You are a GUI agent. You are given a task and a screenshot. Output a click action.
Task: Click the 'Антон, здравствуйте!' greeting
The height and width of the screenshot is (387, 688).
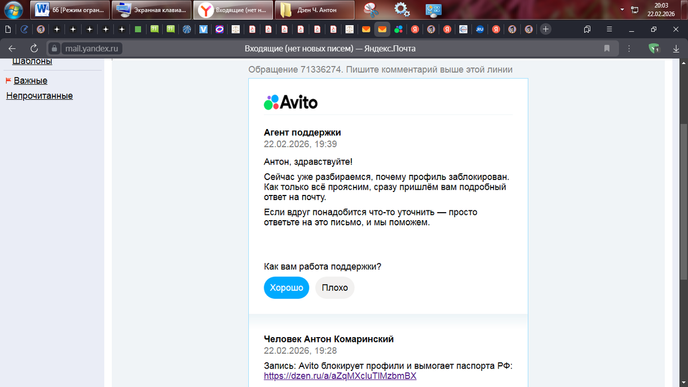click(x=308, y=162)
